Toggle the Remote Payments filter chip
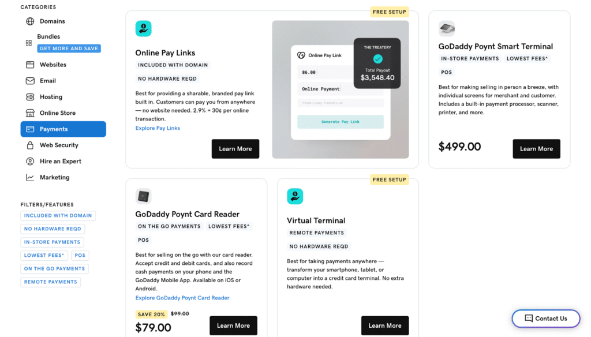 [50, 282]
